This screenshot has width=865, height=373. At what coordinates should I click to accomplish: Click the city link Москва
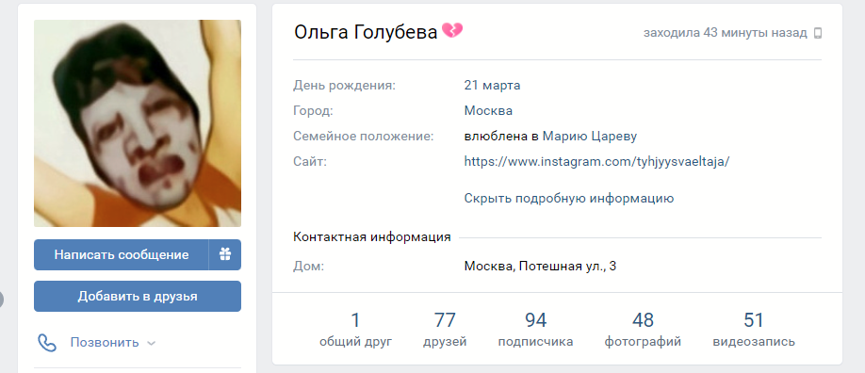coord(488,111)
